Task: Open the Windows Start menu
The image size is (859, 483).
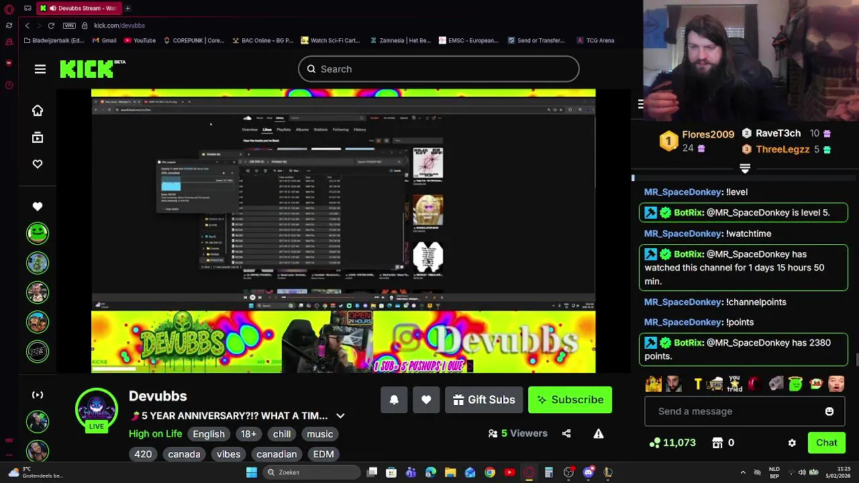Action: tap(252, 472)
